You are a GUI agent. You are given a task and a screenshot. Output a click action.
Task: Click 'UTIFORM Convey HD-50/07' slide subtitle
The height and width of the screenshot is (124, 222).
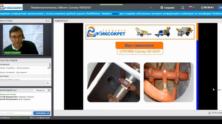(x=140, y=51)
